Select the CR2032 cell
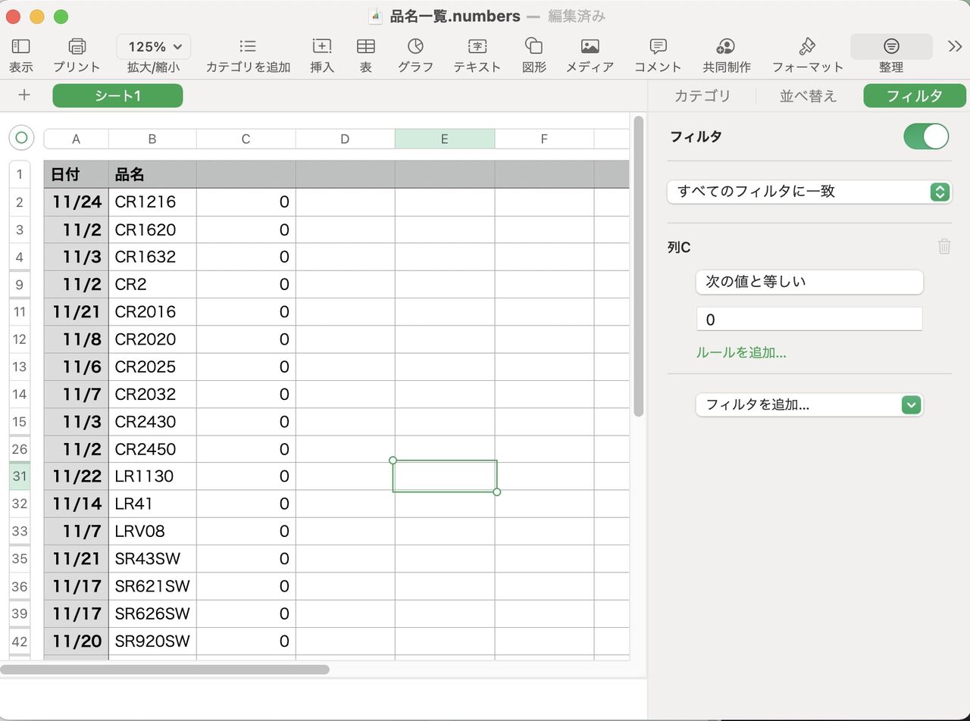This screenshot has height=721, width=970. (152, 394)
